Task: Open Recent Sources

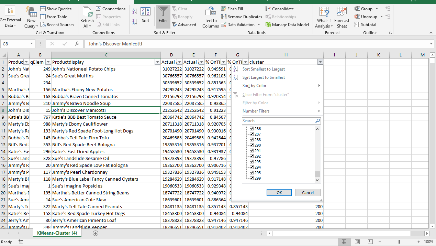Action: click(x=57, y=24)
